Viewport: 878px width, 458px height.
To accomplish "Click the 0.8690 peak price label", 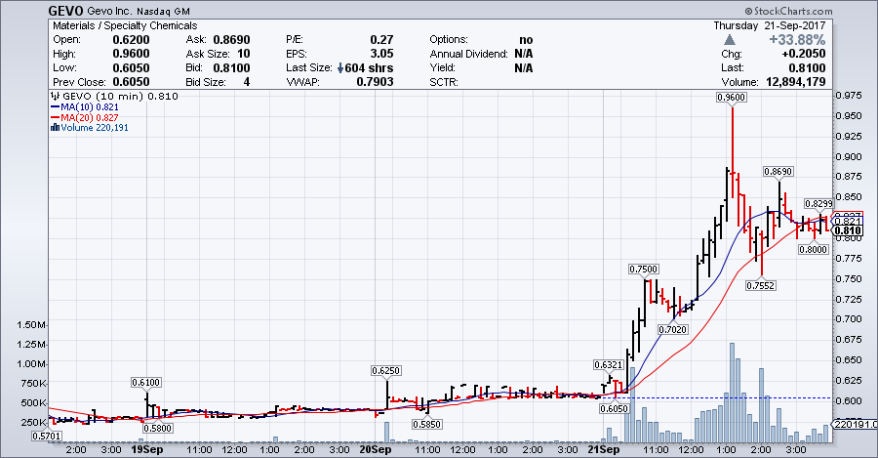I will point(778,171).
